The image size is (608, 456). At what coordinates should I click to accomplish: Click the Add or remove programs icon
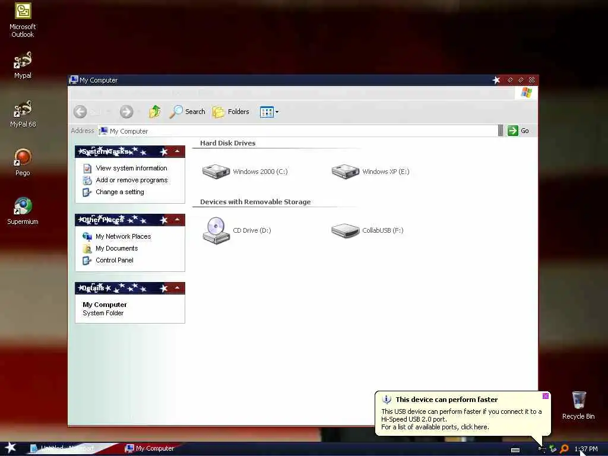pos(87,180)
